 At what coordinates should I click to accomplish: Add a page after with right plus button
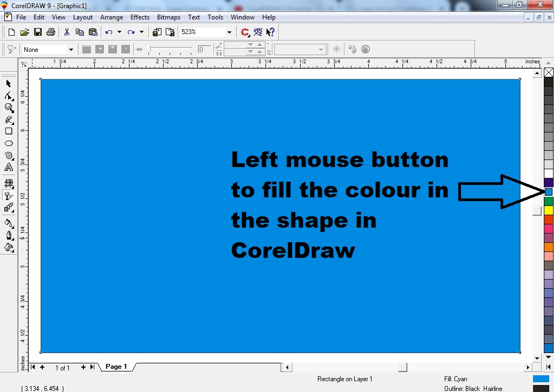[83, 367]
